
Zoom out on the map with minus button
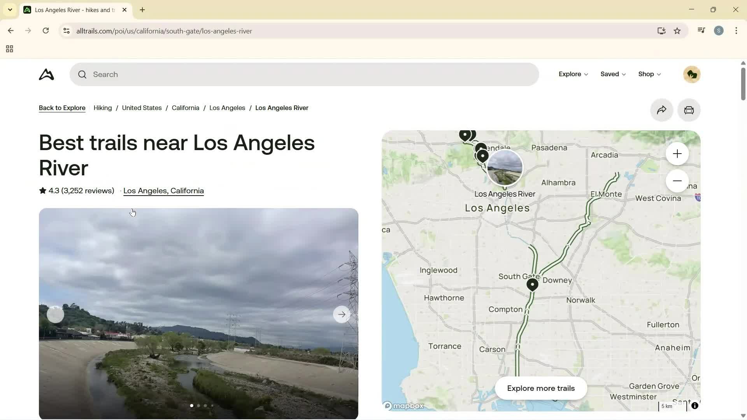click(x=677, y=180)
